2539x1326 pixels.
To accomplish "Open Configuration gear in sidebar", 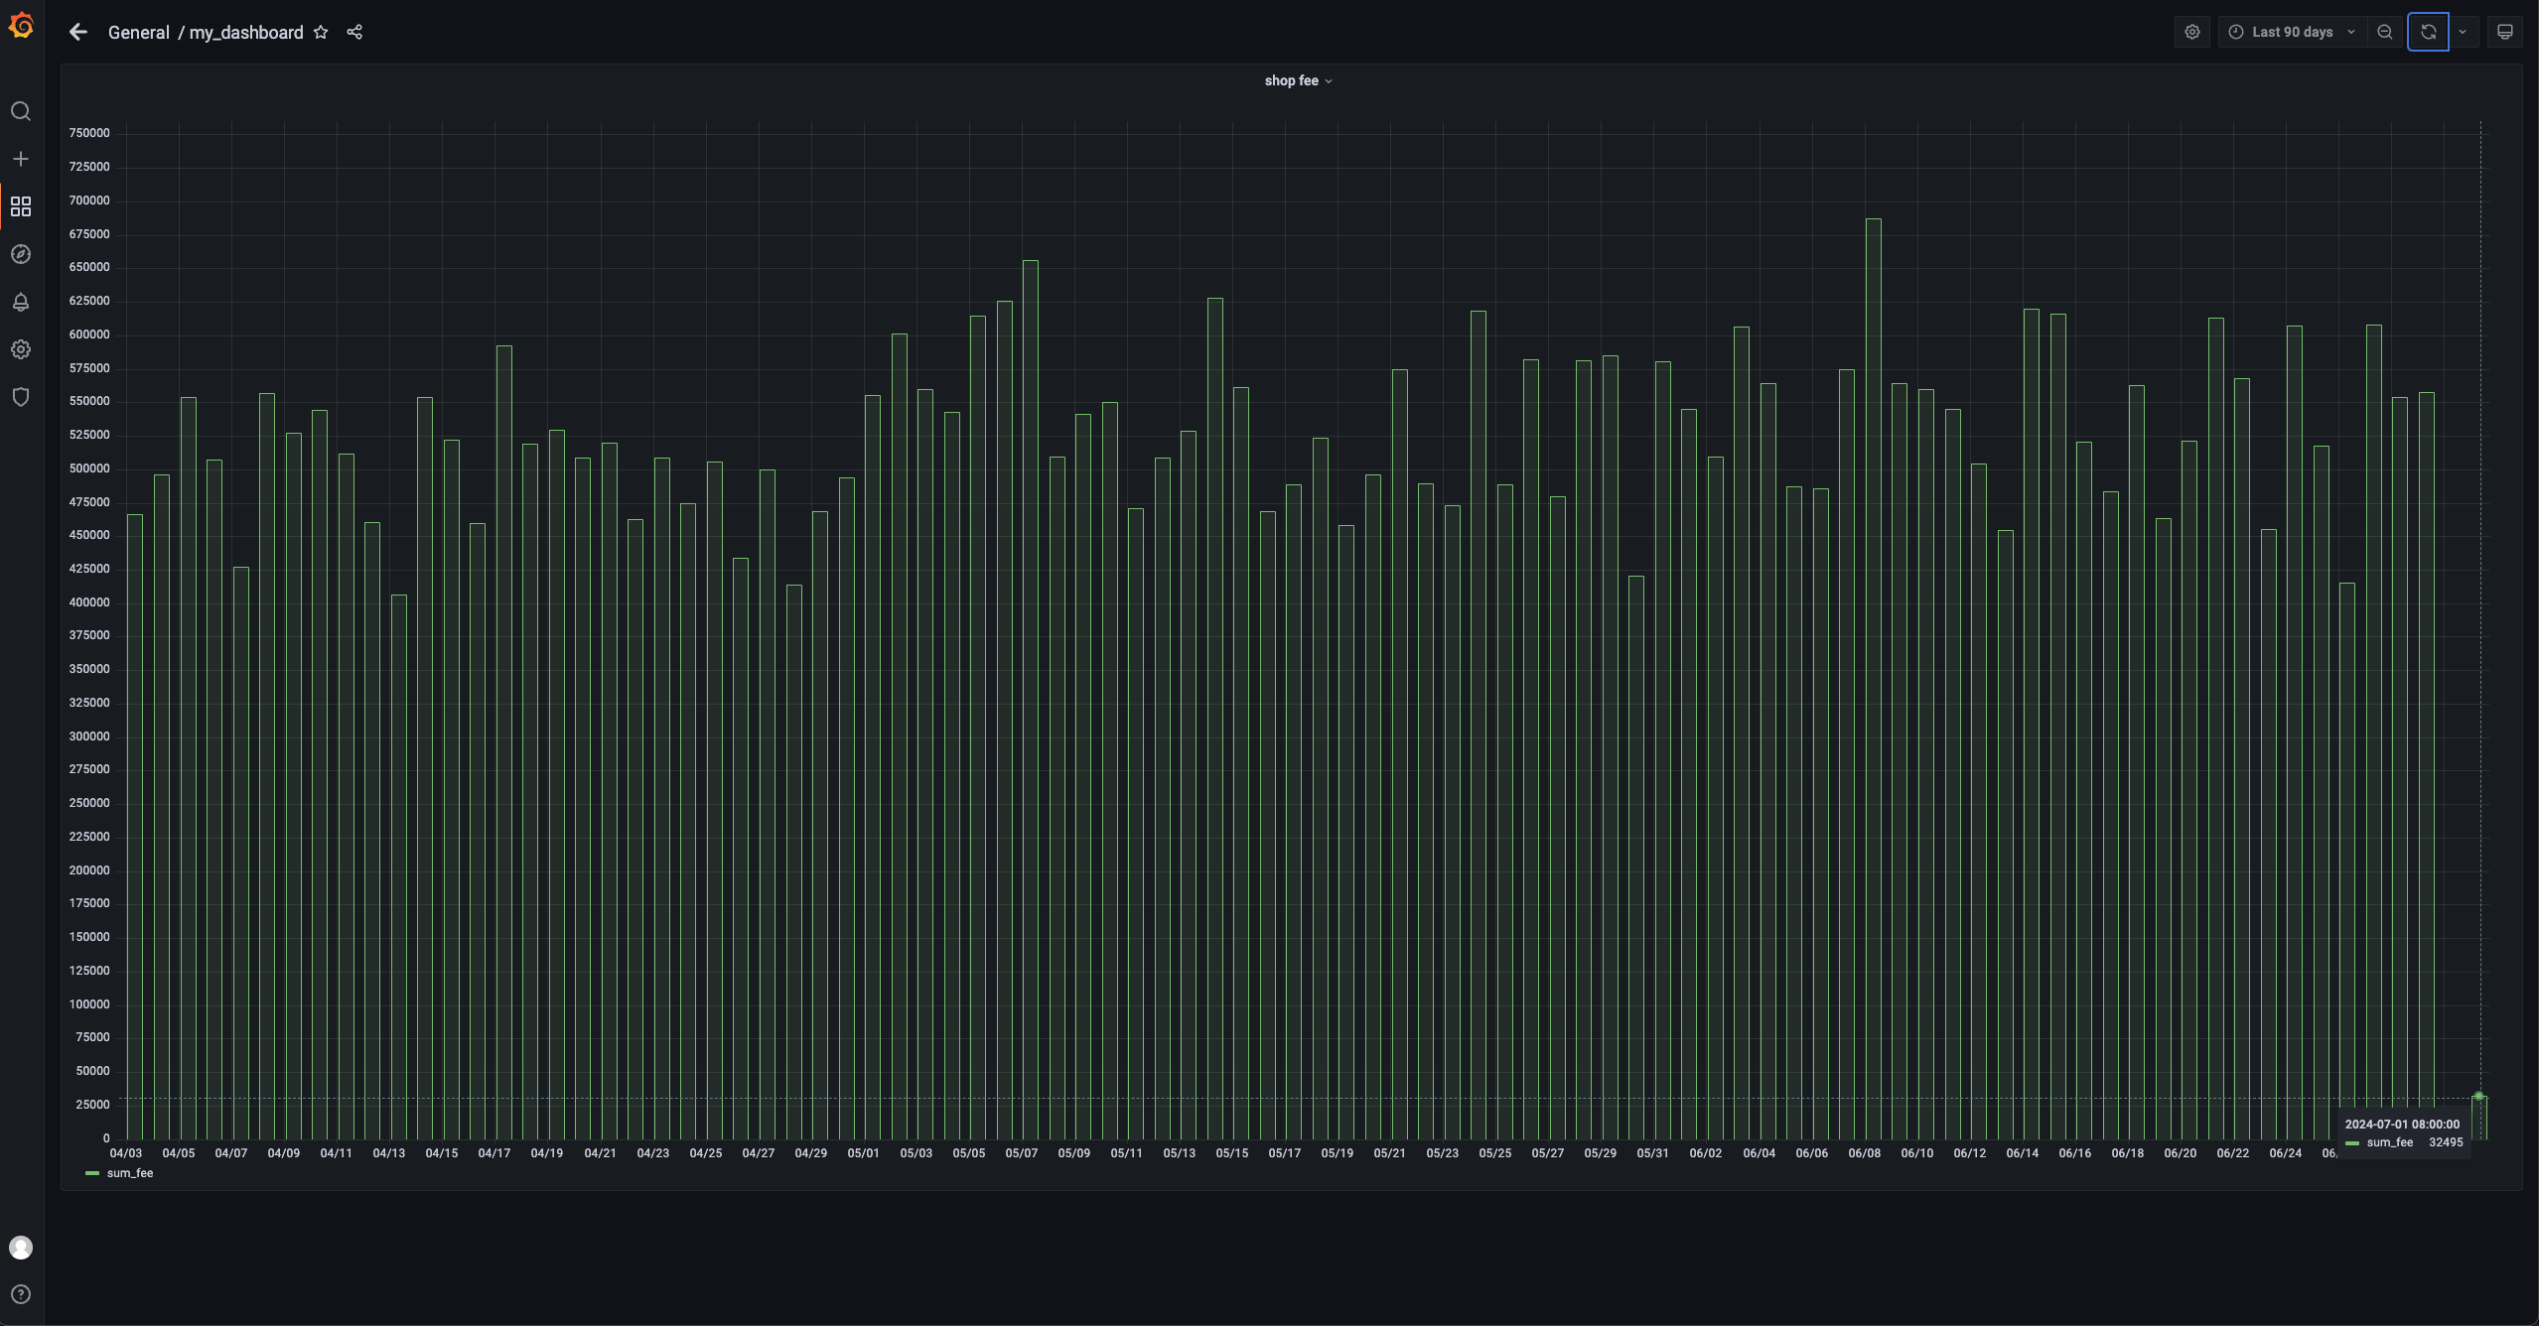I will [x=21, y=349].
